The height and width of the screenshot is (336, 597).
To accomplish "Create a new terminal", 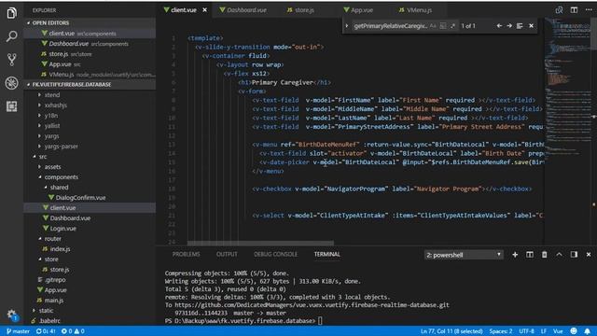I will click(x=515, y=255).
